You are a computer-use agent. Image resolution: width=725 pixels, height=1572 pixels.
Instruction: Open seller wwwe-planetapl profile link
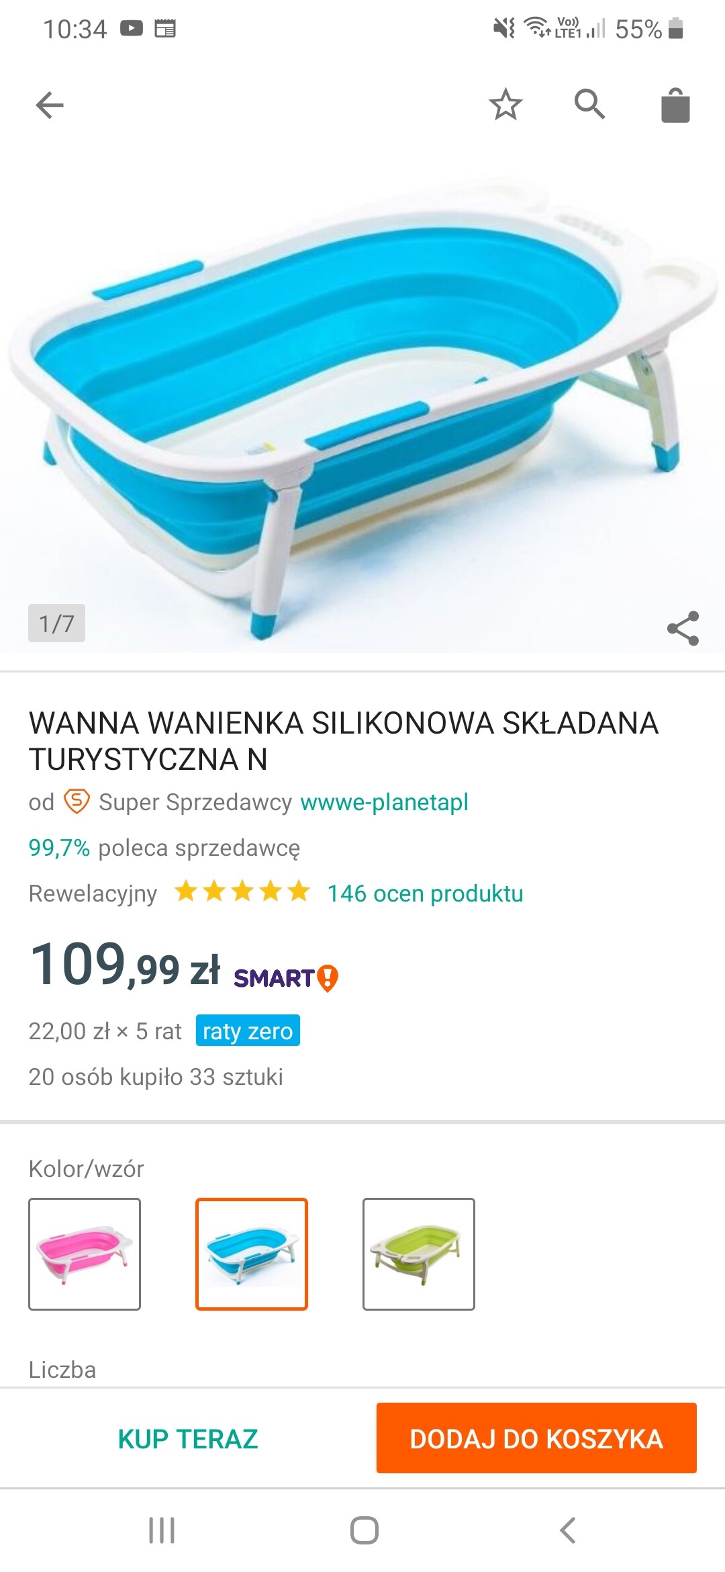click(384, 802)
